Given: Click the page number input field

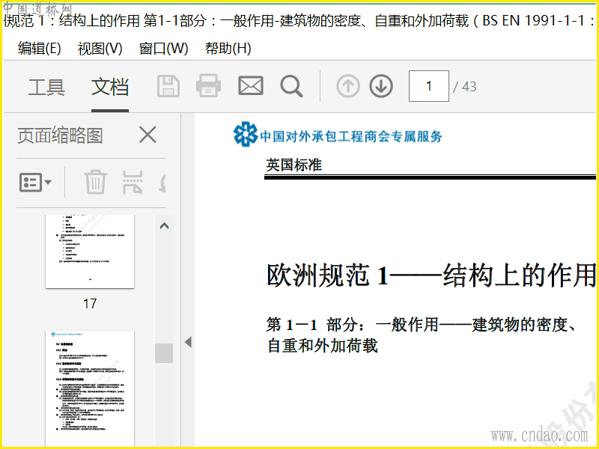Looking at the screenshot, I should pyautogui.click(x=428, y=86).
